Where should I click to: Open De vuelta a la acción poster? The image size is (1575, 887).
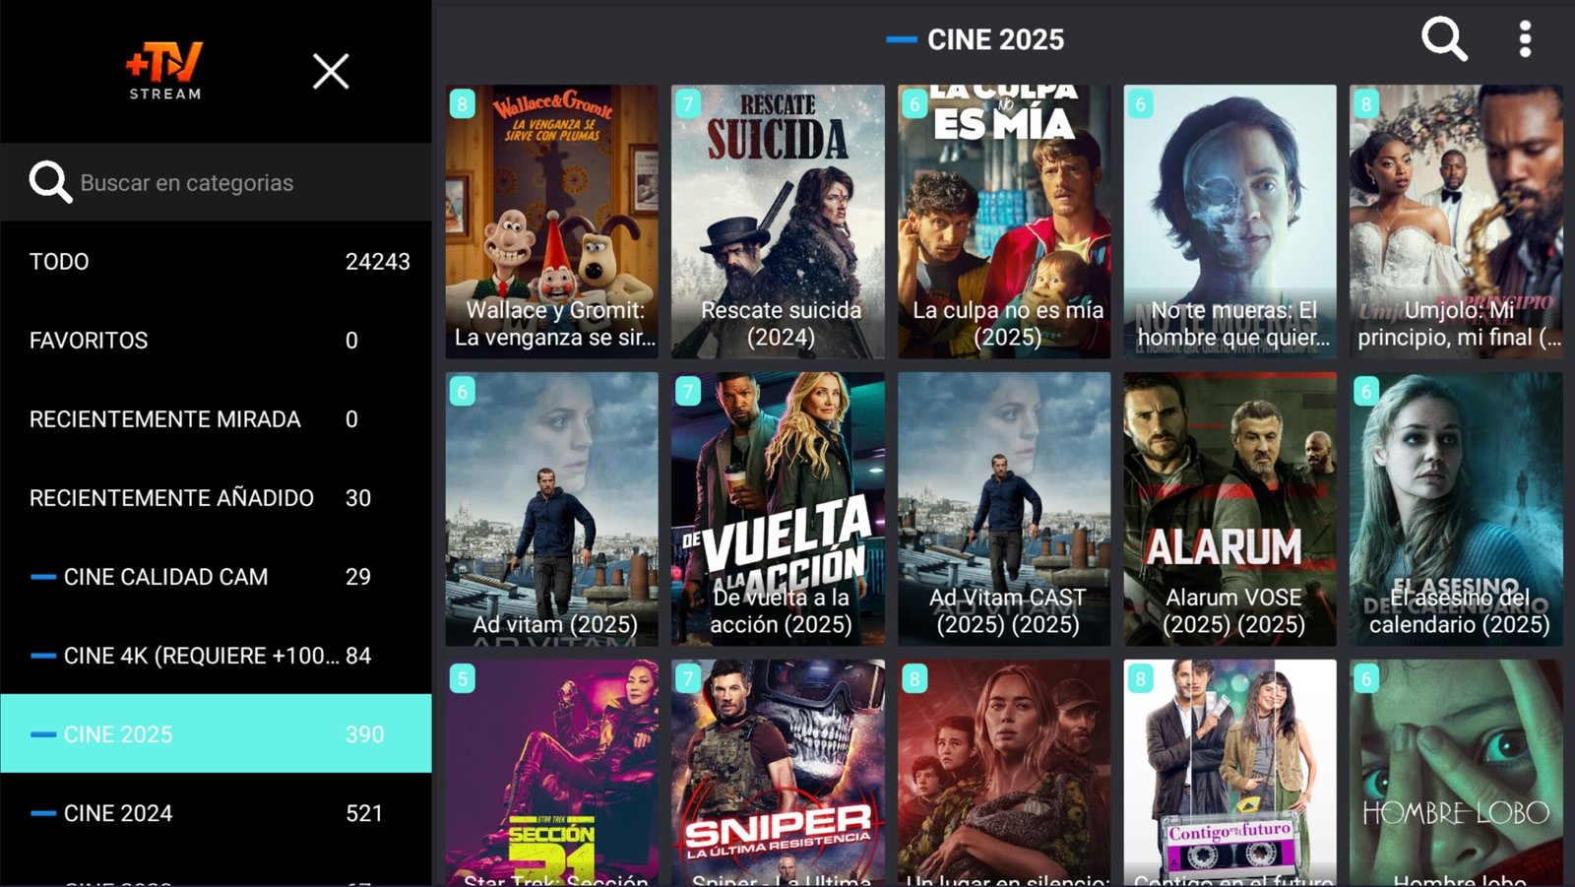(x=778, y=509)
